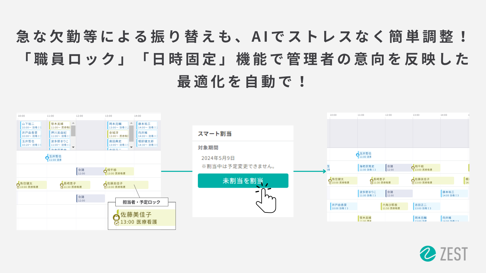The image size is (486, 273).
Task: Click the checkmark circle in the enlarged 佐藤美佳子 callout
Action: [116, 223]
